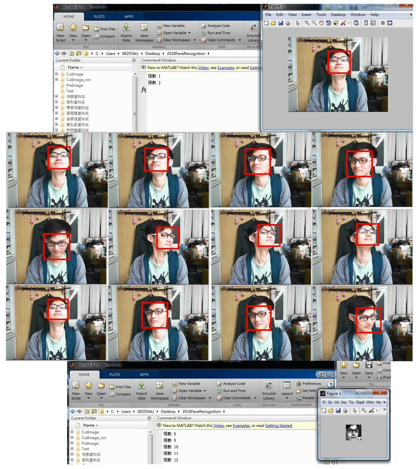The width and height of the screenshot is (419, 469).
Task: Toggle Zoom In tool in small Figure 1 window
Action: [x=364, y=411]
